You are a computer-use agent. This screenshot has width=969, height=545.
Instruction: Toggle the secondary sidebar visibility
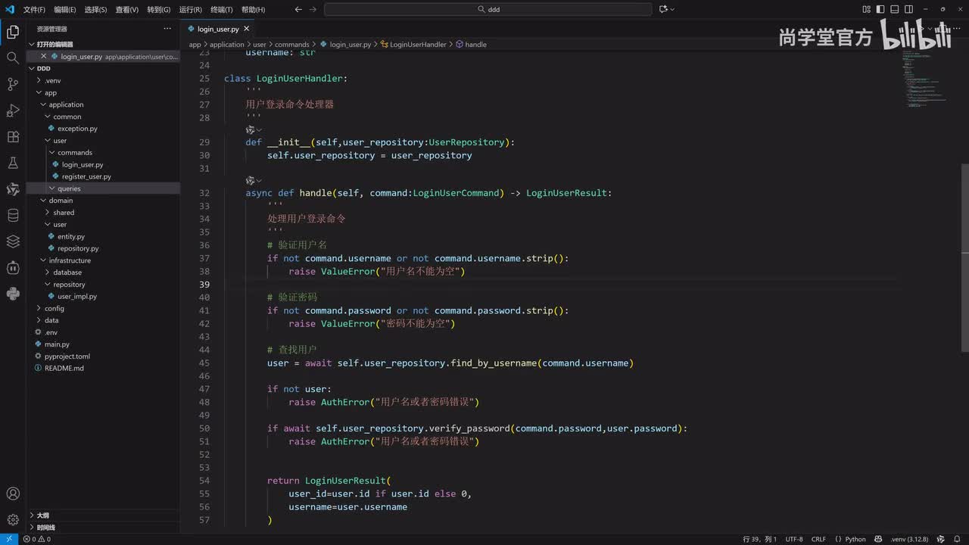coord(908,9)
